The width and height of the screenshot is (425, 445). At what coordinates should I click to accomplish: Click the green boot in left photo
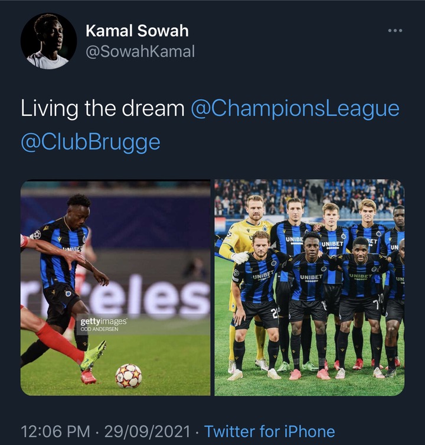(x=94, y=356)
